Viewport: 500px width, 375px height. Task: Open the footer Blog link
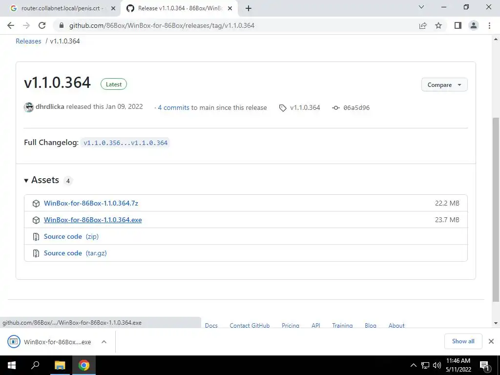(371, 325)
